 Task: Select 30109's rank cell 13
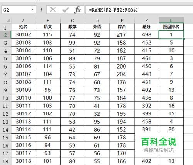tap(171, 90)
